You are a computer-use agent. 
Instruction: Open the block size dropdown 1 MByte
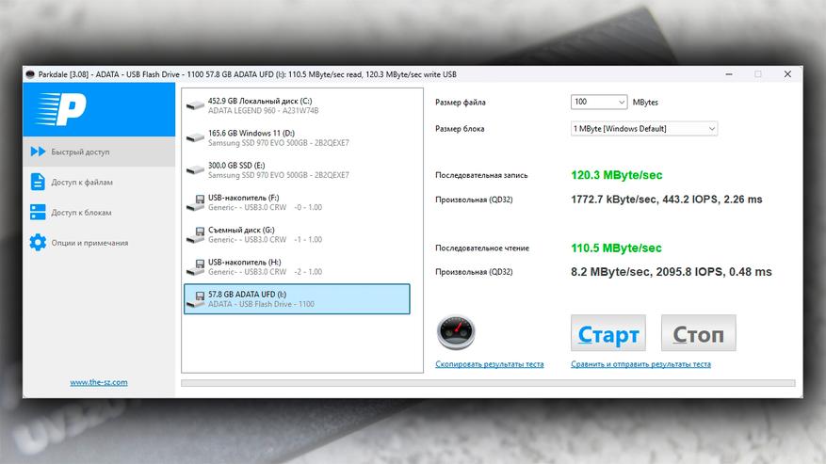643,129
